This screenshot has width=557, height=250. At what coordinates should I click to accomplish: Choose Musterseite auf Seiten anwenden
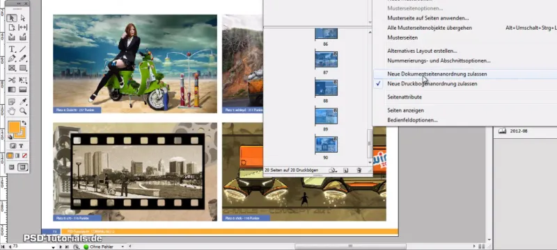[x=428, y=17]
